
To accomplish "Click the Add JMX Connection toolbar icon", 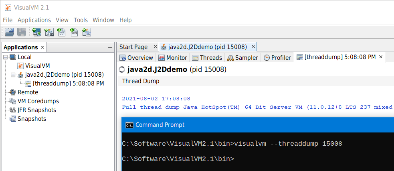I will (x=49, y=32).
